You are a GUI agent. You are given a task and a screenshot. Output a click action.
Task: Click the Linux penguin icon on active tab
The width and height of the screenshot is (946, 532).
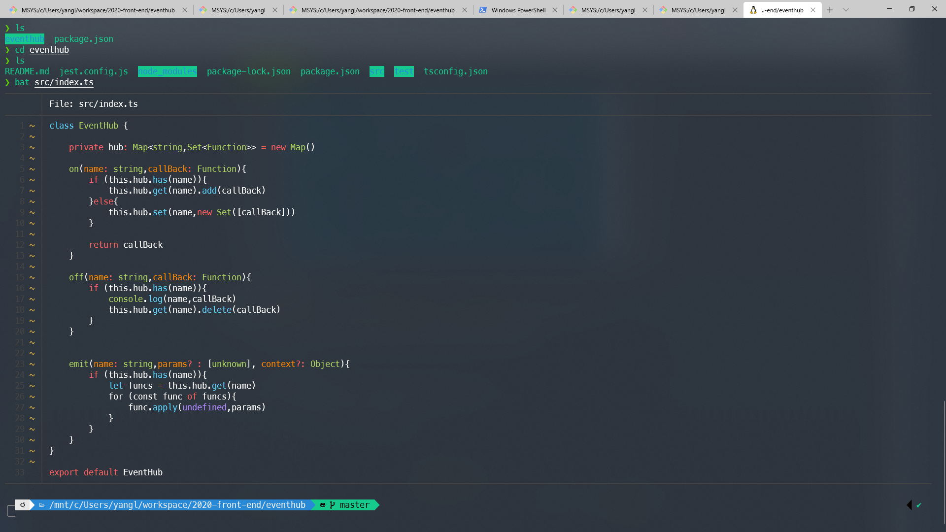pyautogui.click(x=753, y=10)
